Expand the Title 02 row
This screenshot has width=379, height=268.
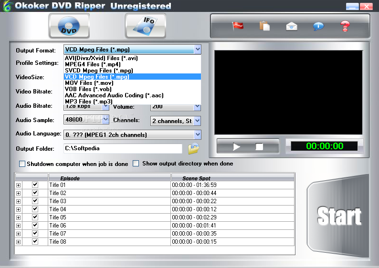pyautogui.click(x=18, y=194)
